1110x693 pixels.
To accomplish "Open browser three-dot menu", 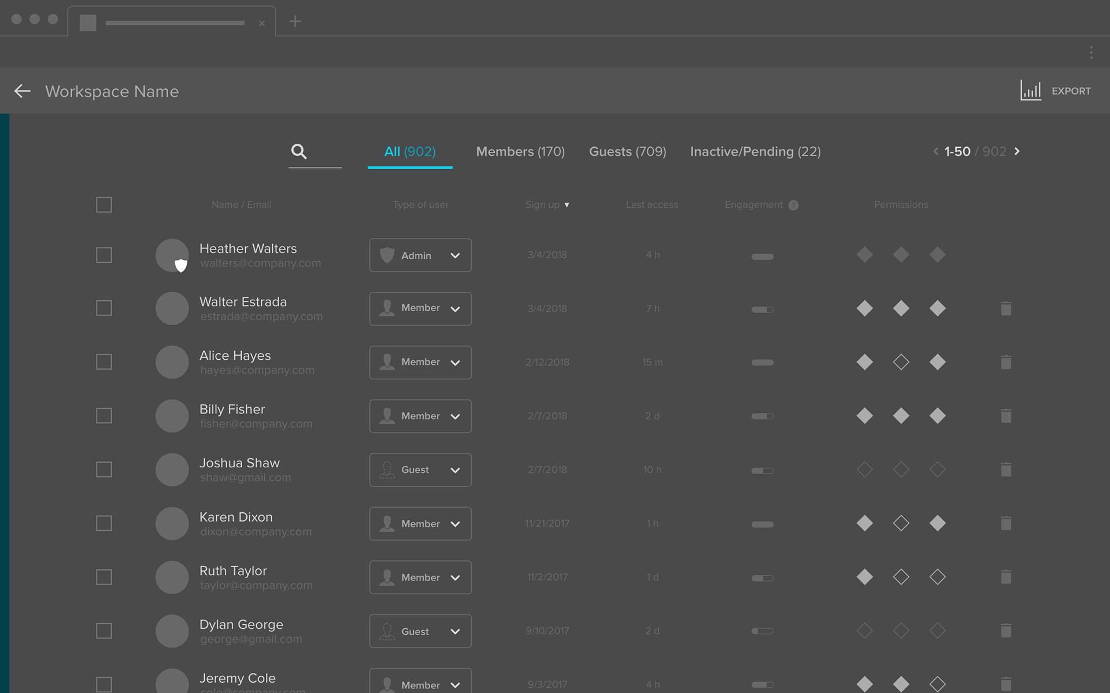I will [x=1091, y=53].
